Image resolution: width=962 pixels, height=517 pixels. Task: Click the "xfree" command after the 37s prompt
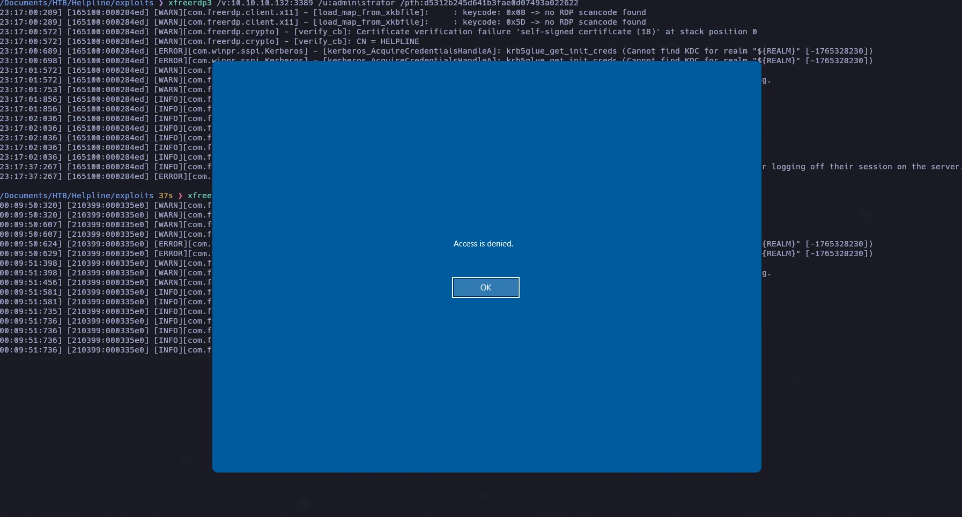[x=199, y=196]
